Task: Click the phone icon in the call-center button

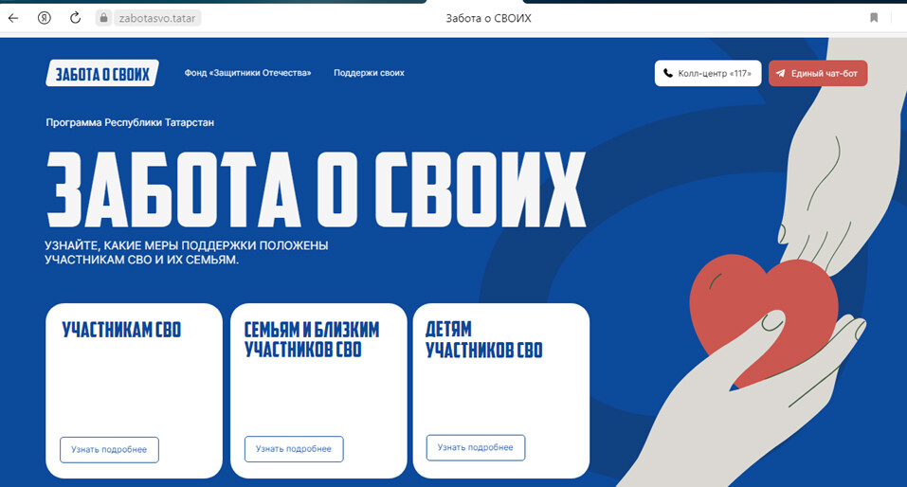Action: click(x=668, y=73)
